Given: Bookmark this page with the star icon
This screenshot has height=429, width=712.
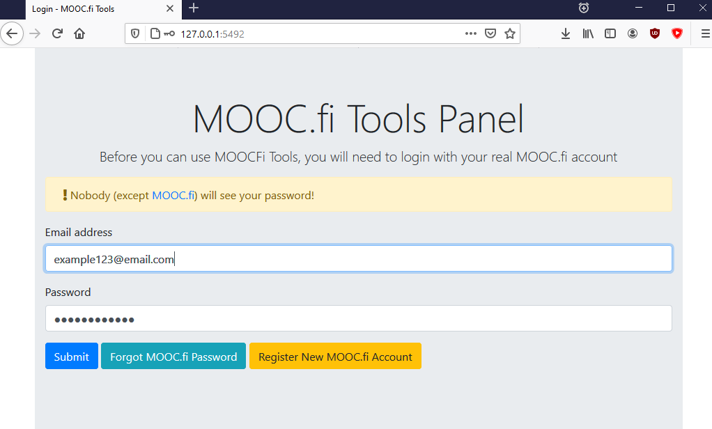Looking at the screenshot, I should click(x=510, y=33).
